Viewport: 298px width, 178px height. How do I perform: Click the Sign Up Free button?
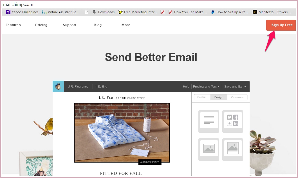coord(281,25)
